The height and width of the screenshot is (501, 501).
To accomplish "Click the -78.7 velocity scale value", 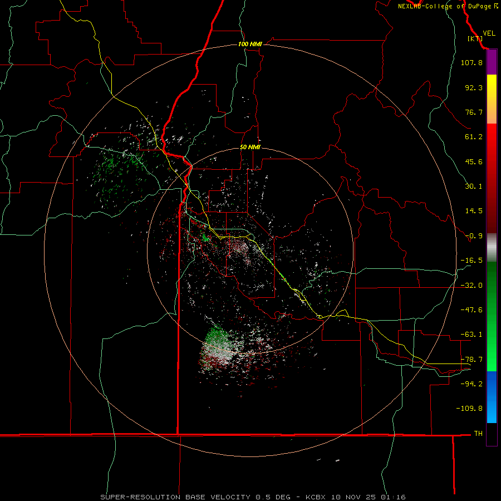I will click(471, 360).
